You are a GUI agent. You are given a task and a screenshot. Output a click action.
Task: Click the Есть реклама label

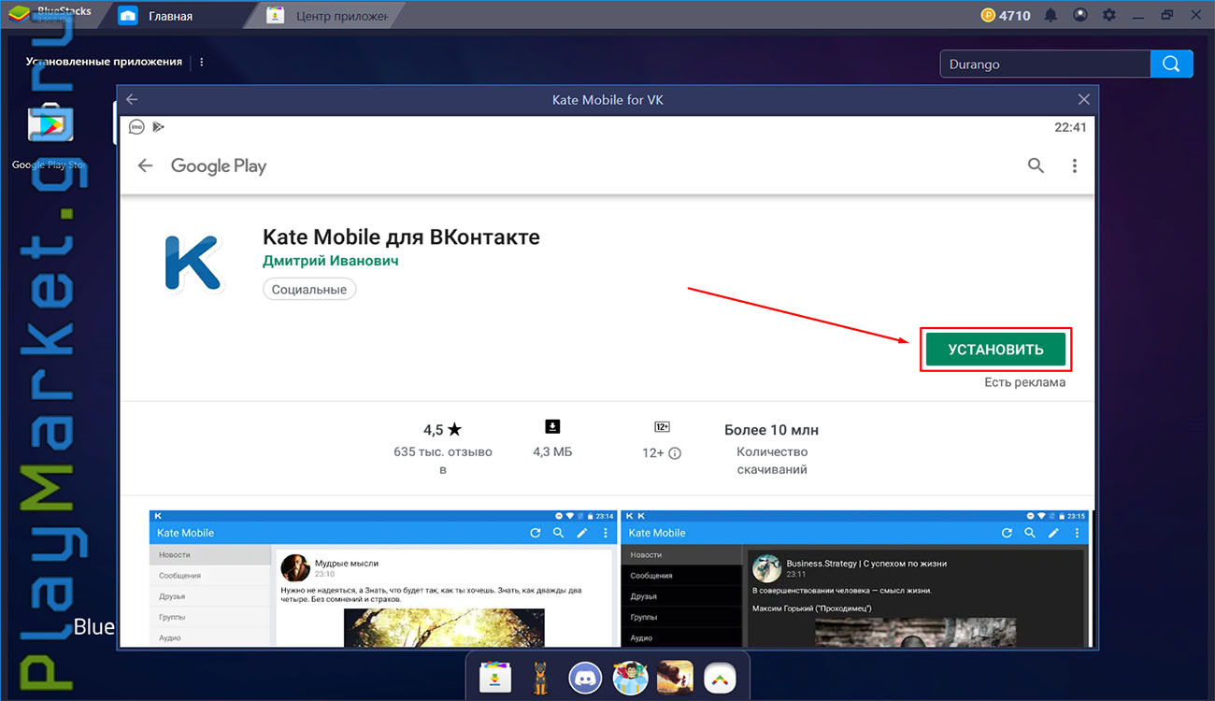pyautogui.click(x=1024, y=382)
